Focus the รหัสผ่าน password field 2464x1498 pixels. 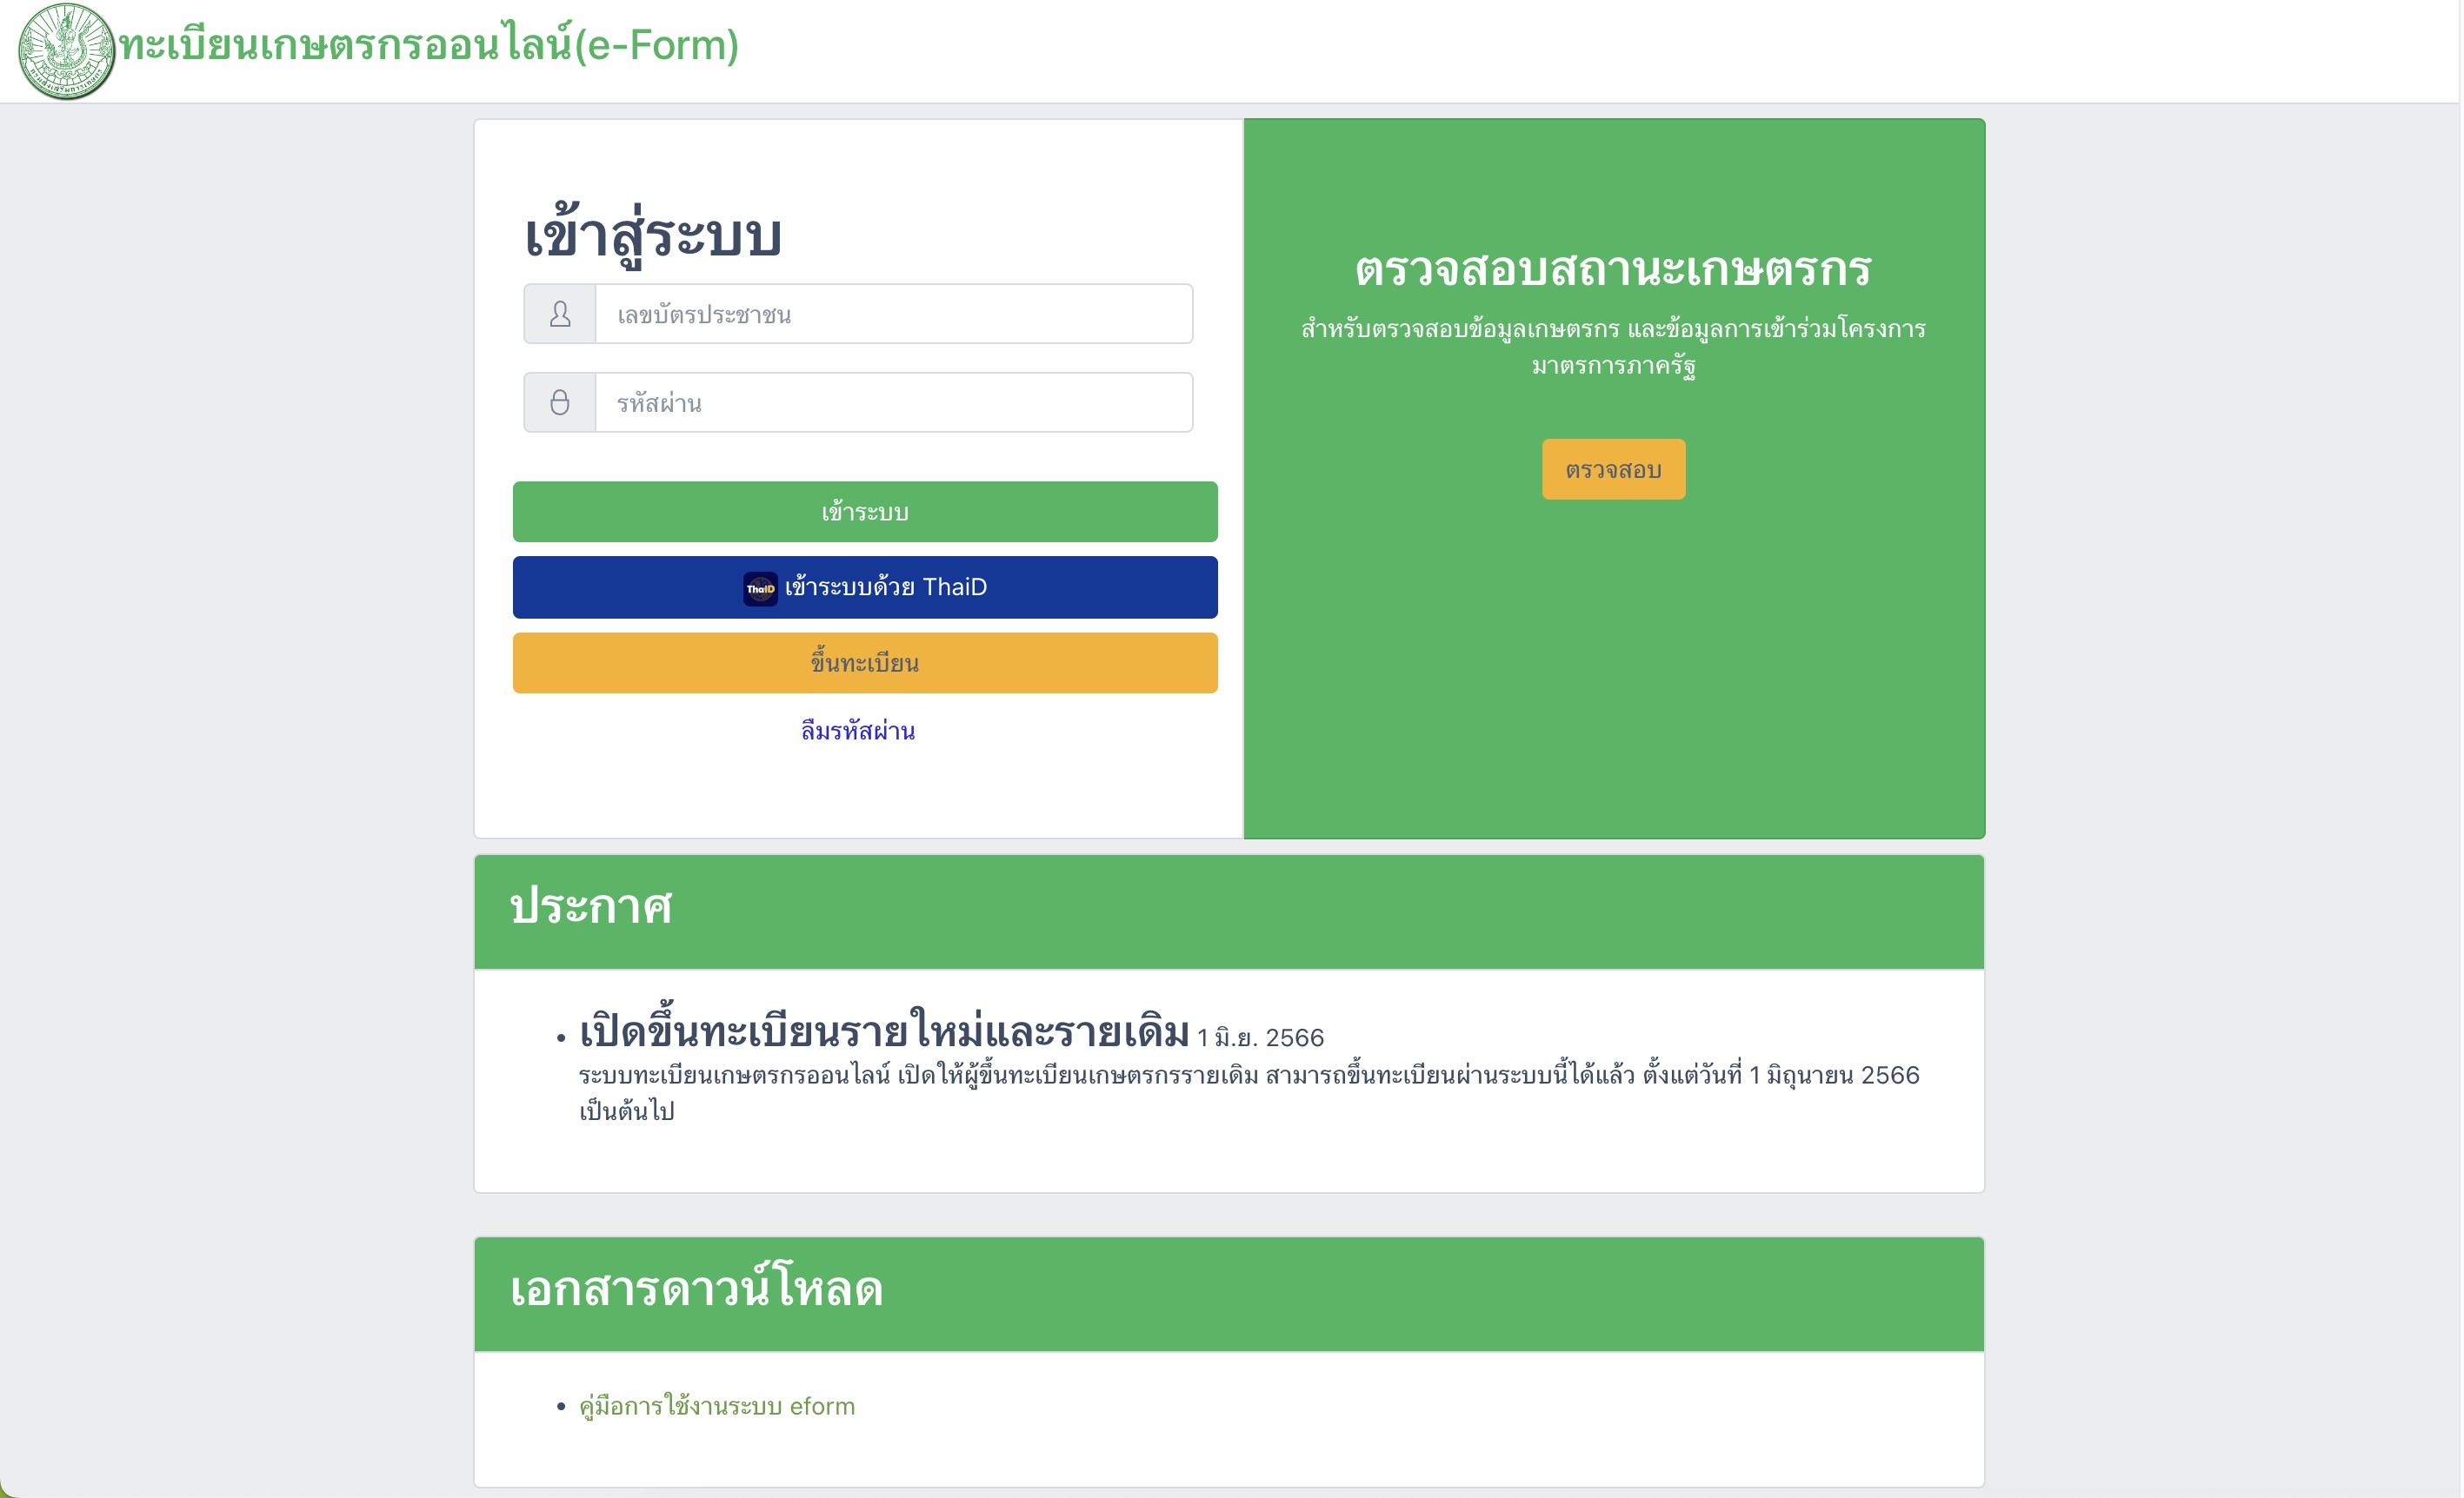(x=893, y=401)
